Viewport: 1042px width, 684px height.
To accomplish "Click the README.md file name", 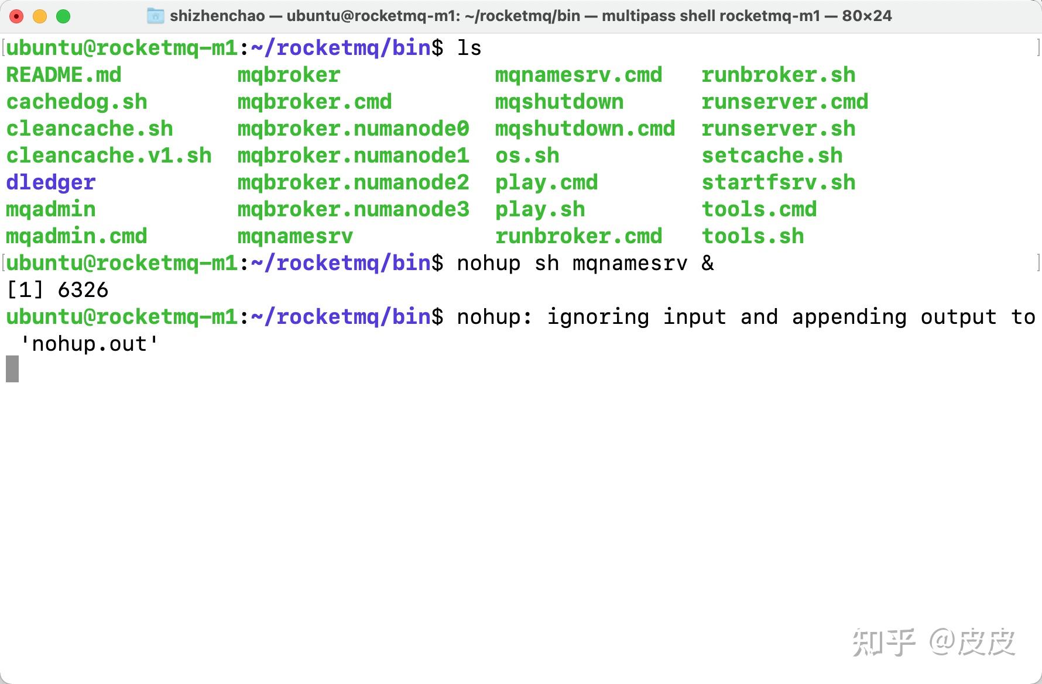I will pyautogui.click(x=64, y=74).
